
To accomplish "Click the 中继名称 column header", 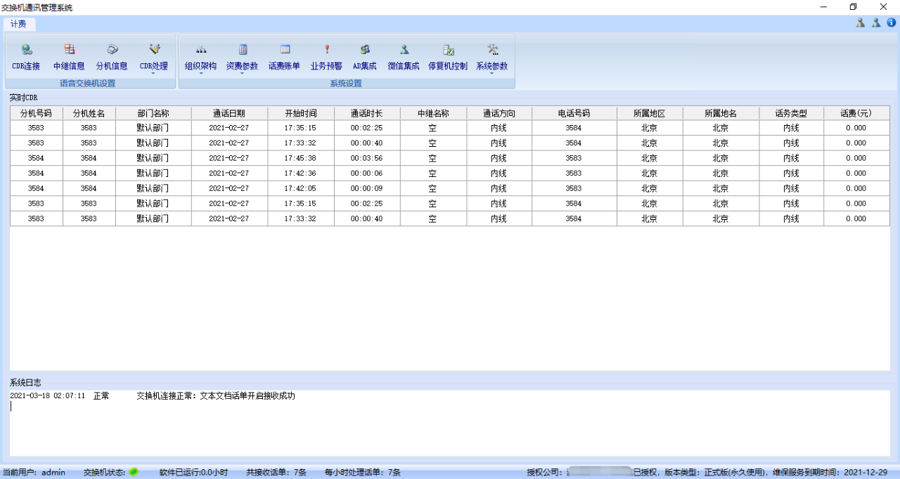I will point(433,113).
